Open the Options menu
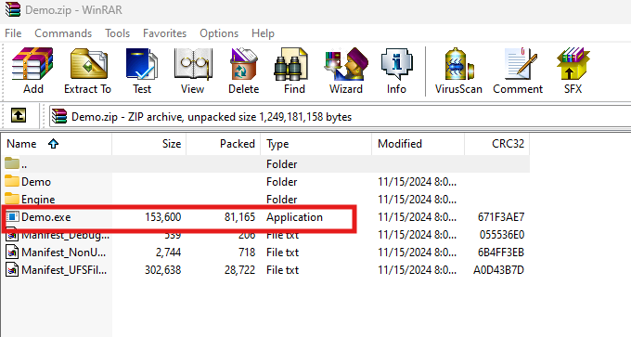 (219, 33)
